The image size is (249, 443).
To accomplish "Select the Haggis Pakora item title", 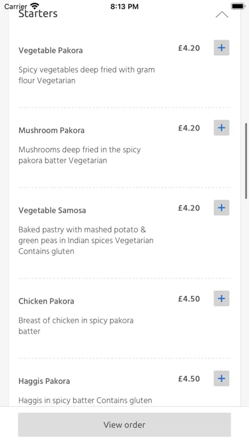I will point(44,381).
